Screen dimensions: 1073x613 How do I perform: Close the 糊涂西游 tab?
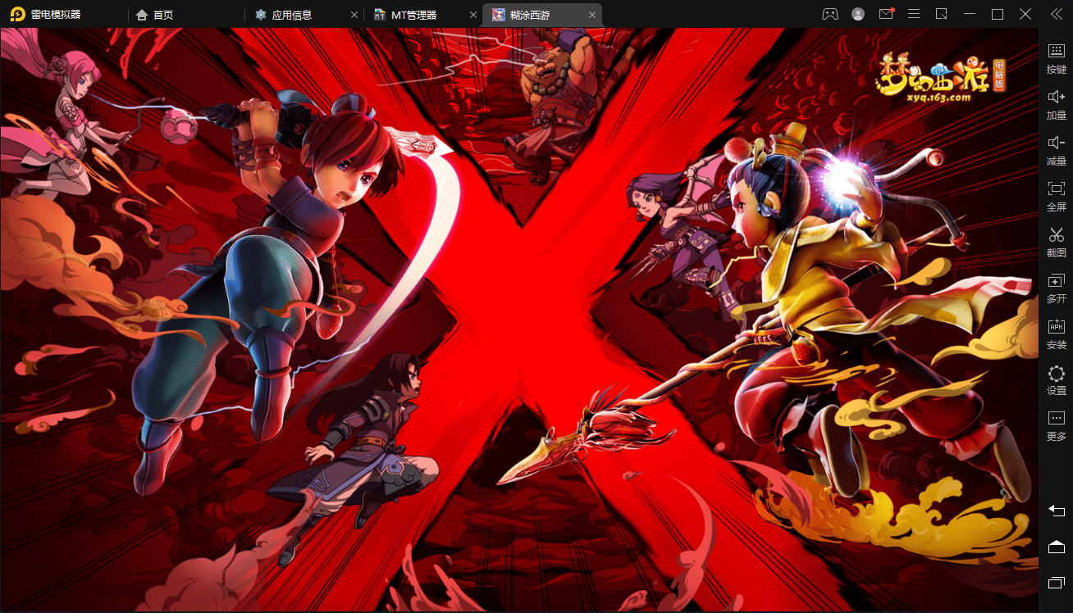591,15
